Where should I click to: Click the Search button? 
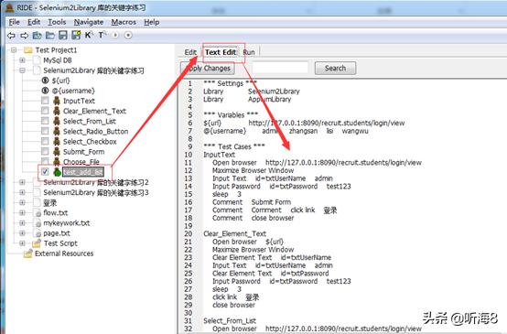pyautogui.click(x=335, y=69)
